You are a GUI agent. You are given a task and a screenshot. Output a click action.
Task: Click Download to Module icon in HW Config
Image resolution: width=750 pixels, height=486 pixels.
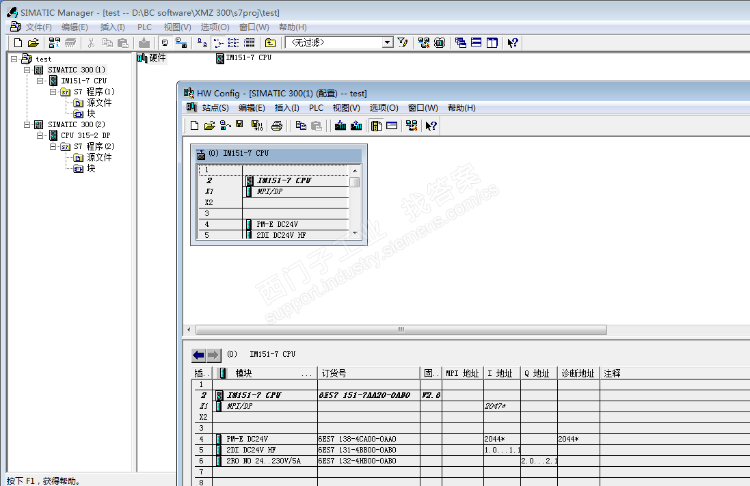pyautogui.click(x=340, y=126)
